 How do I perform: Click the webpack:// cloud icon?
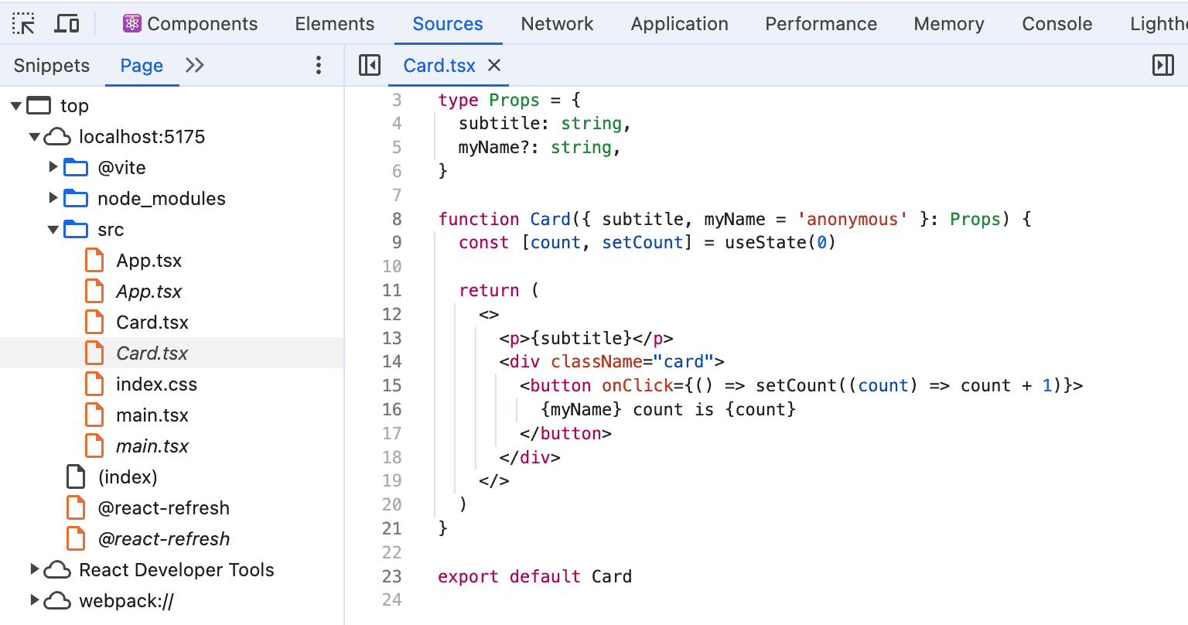[x=57, y=601]
